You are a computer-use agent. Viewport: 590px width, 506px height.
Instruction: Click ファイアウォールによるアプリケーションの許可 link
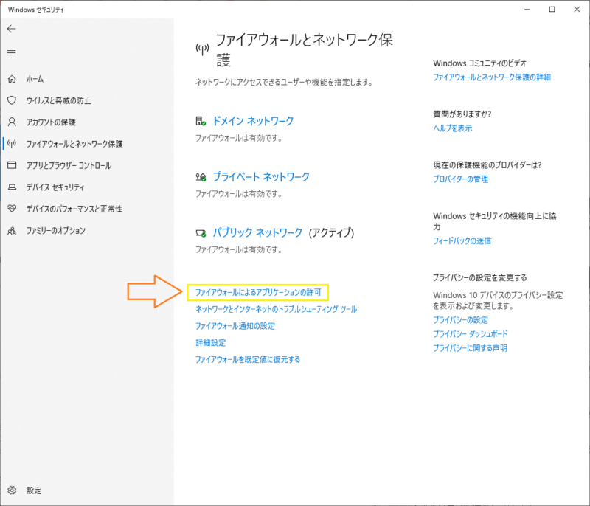(x=258, y=292)
